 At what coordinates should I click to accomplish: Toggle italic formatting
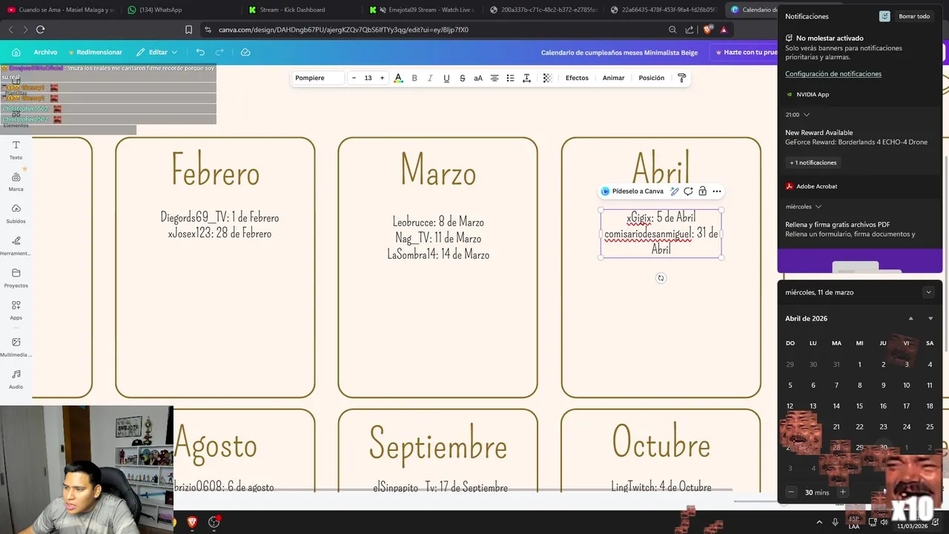click(x=430, y=78)
